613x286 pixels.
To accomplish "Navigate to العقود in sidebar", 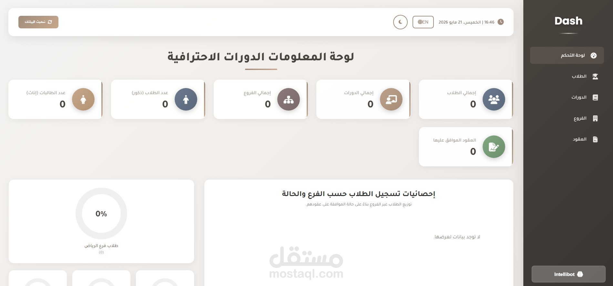I will tap(567, 139).
